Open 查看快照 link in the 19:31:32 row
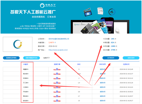This screenshot has width=142, height=104. pos(102,78)
